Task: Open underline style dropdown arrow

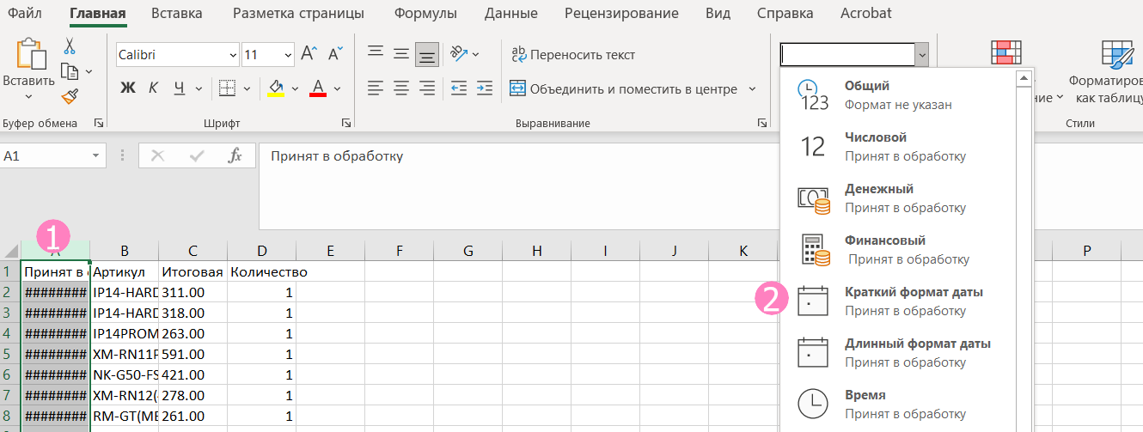Action: 199,88
